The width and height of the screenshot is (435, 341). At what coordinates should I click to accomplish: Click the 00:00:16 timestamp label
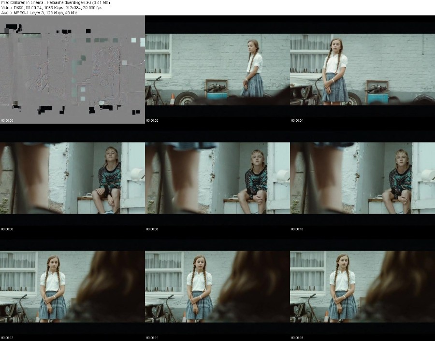tap(297, 338)
